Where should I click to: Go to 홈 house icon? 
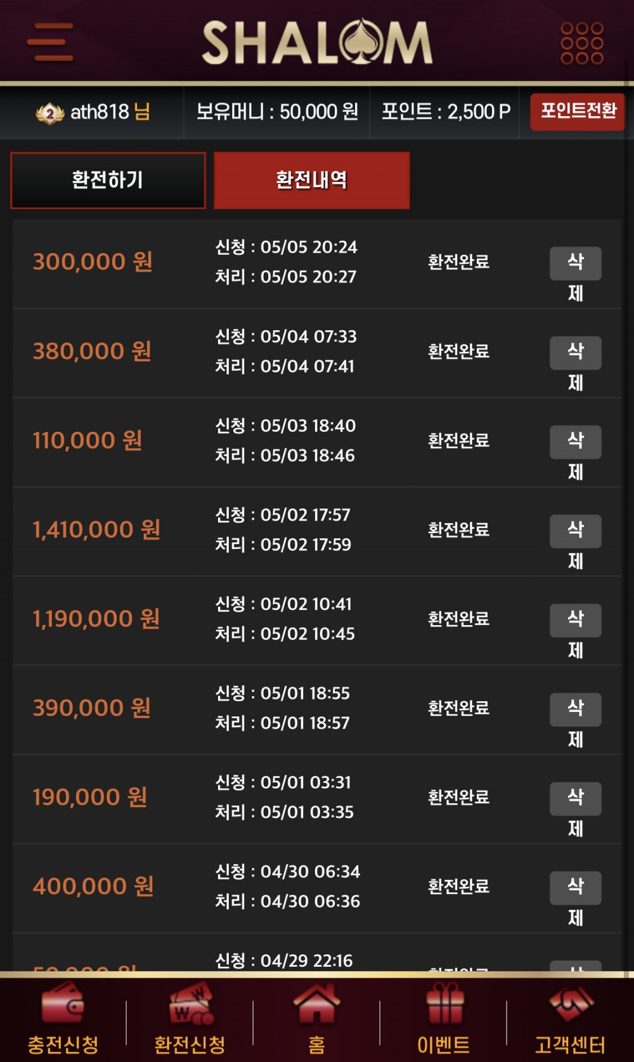pyautogui.click(x=316, y=1002)
